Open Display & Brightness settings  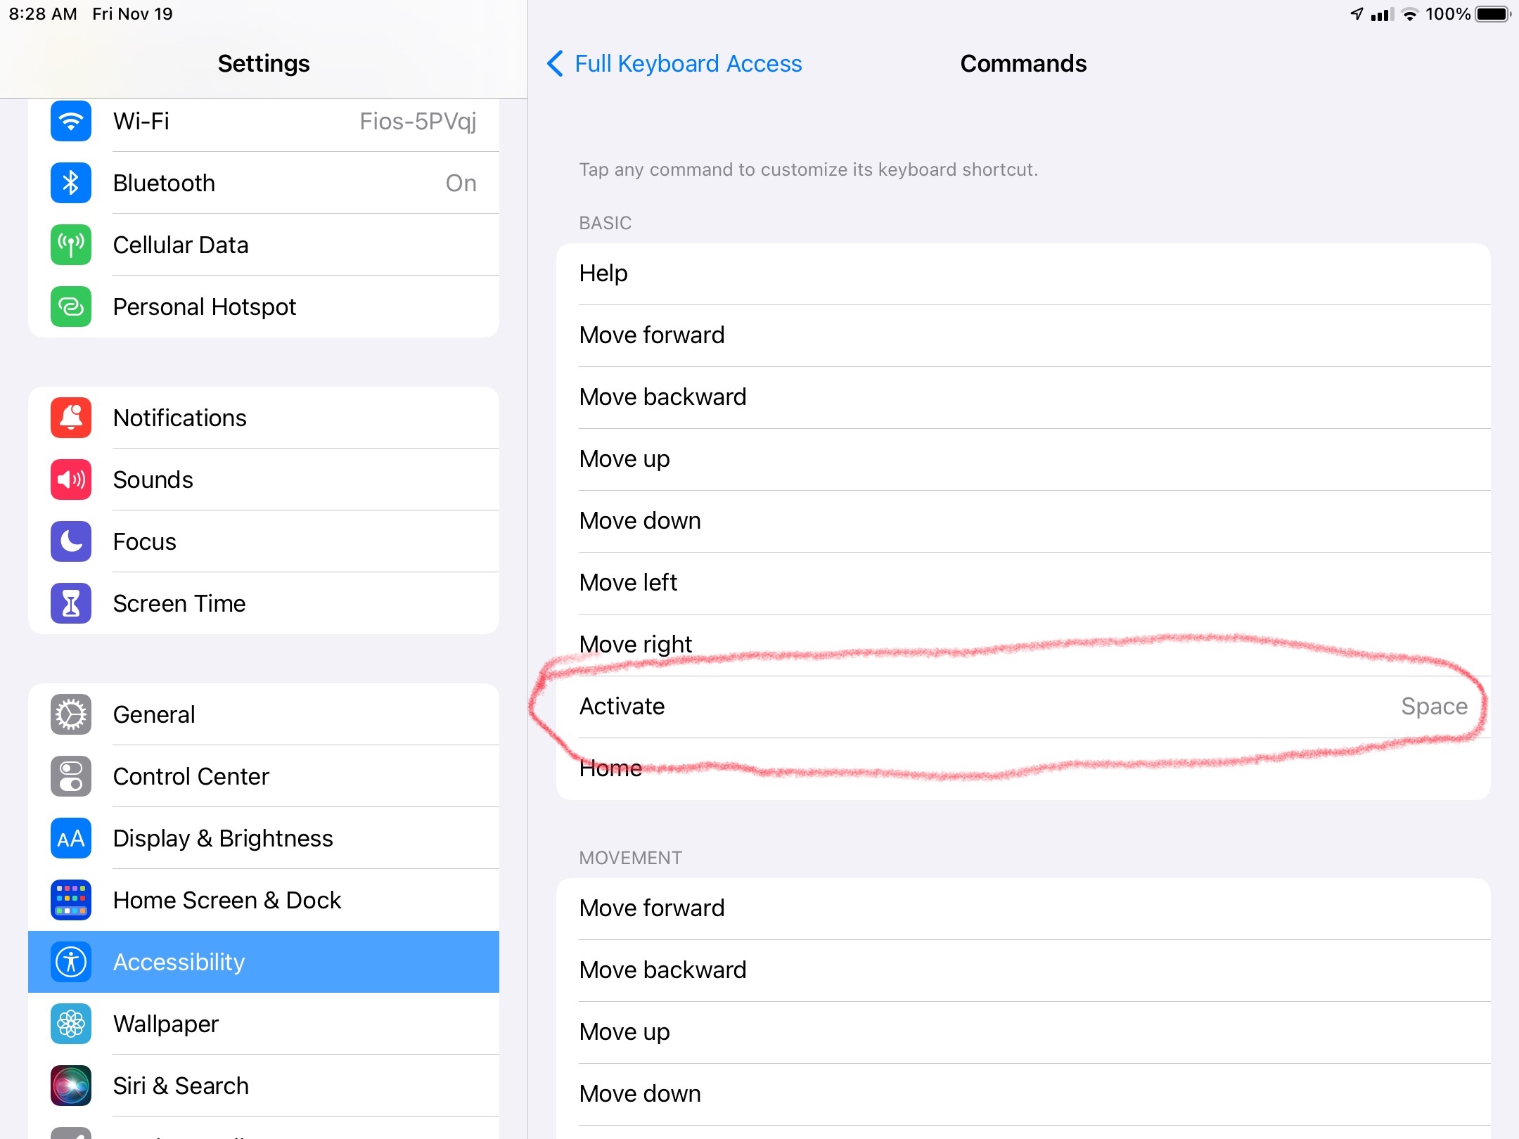(x=264, y=839)
